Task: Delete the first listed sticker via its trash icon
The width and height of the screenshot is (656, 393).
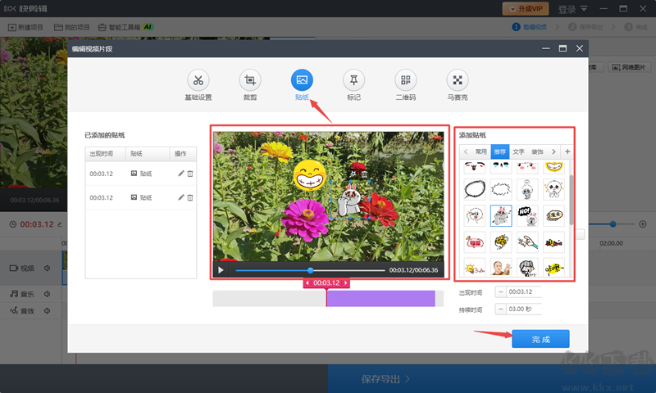Action: (x=190, y=174)
